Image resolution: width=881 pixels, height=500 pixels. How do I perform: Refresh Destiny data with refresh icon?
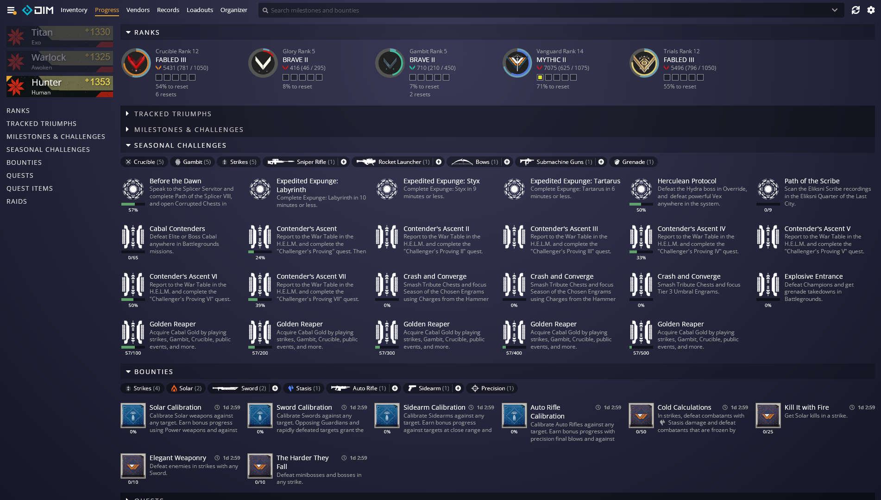click(856, 10)
